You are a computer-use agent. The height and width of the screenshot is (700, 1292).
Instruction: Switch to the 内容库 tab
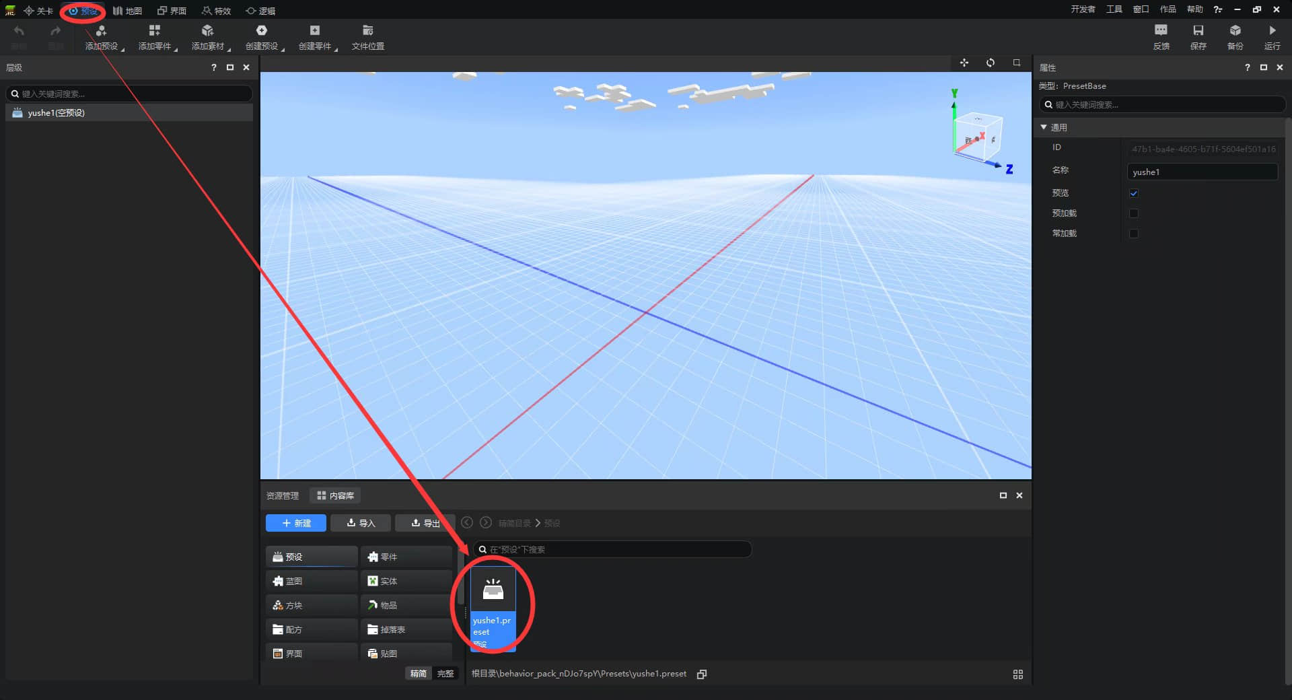[x=335, y=496]
